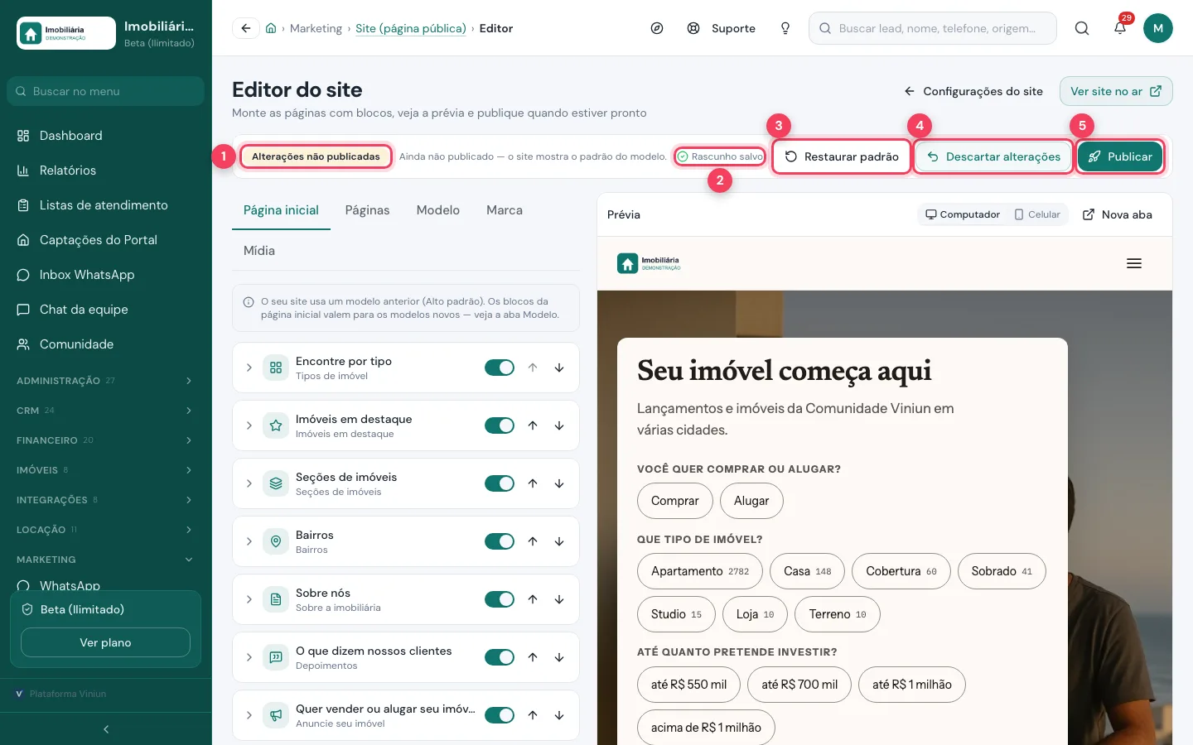This screenshot has height=745, width=1193.
Task: Click the Publicar button
Action: click(x=1120, y=156)
